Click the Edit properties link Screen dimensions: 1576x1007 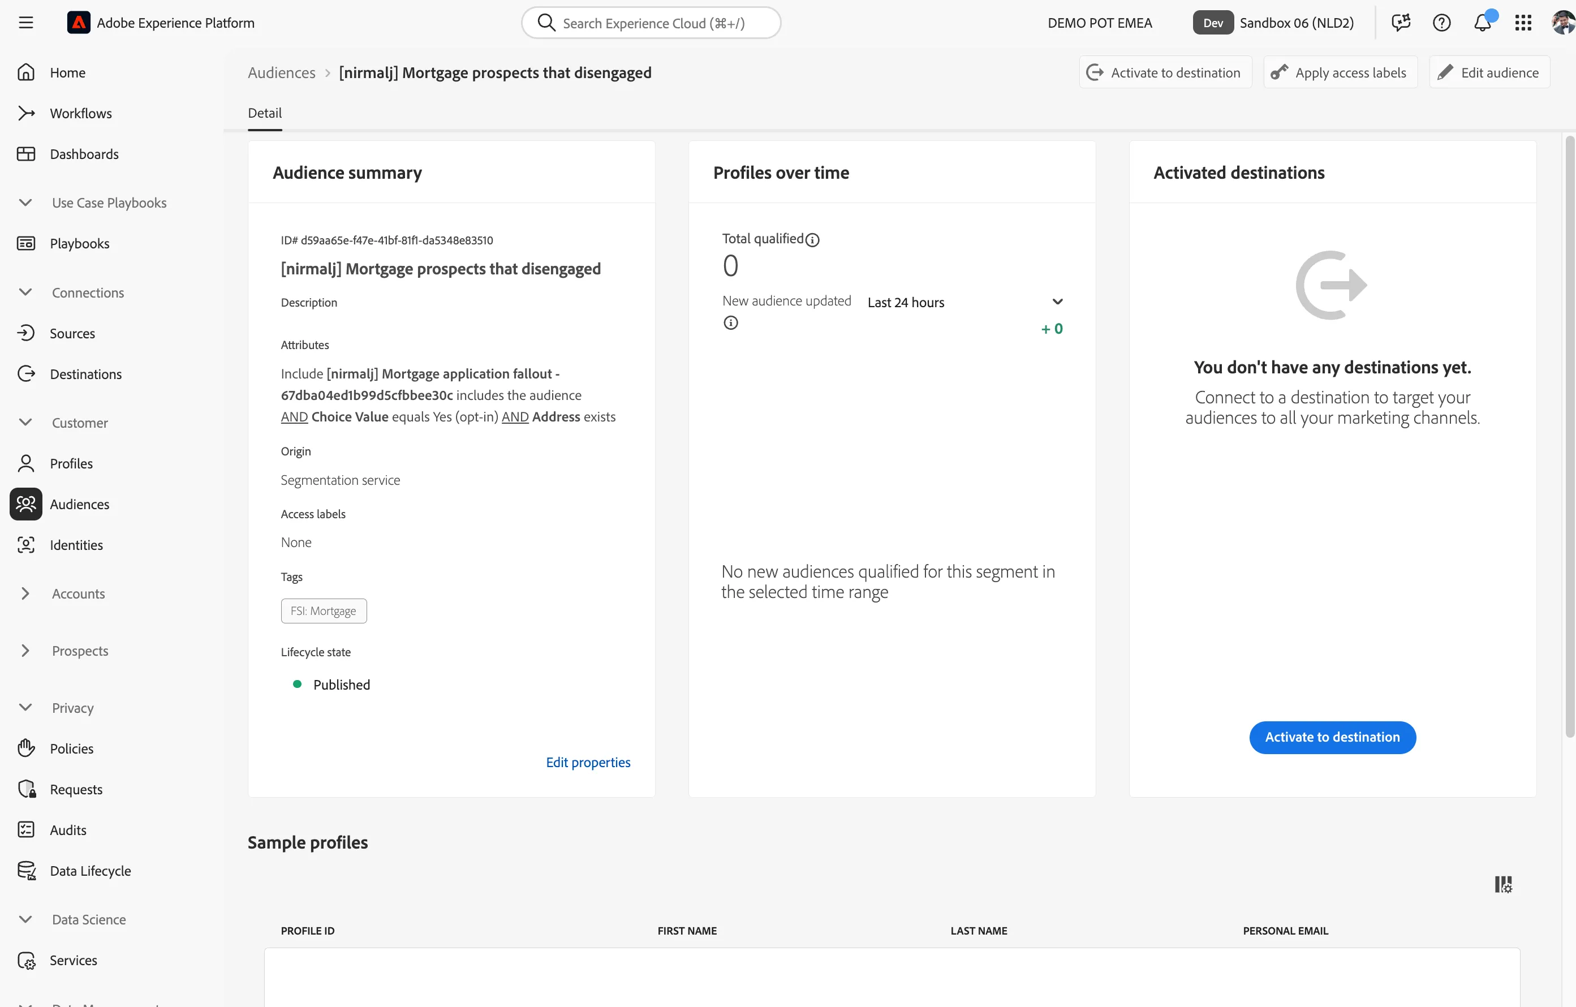tap(588, 762)
